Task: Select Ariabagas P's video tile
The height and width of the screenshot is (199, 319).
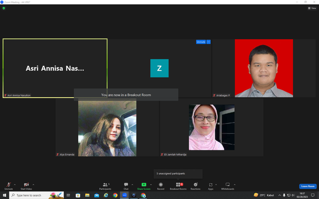Action: (x=264, y=68)
